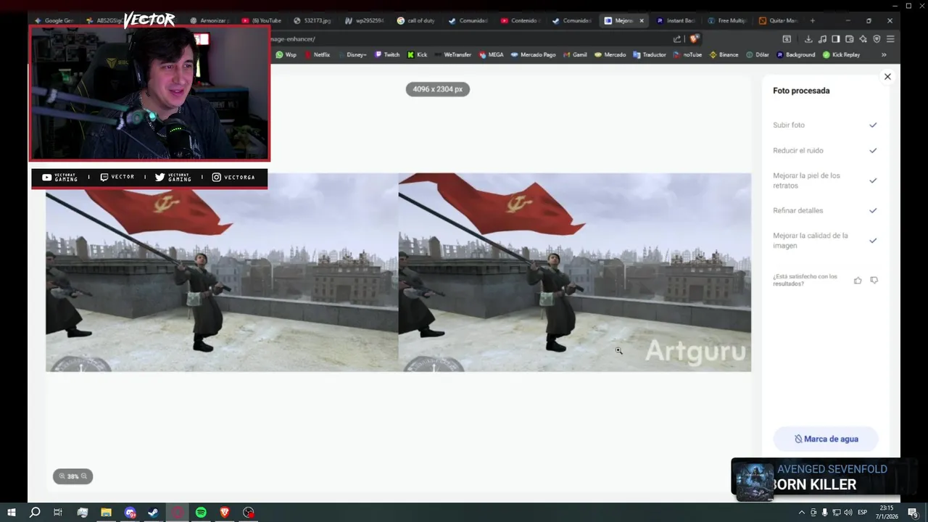Click the share page icon in address bar

click(x=677, y=39)
